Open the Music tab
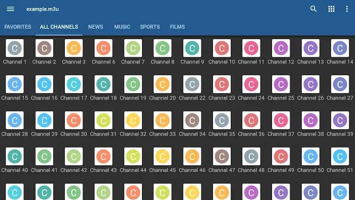355x200 pixels. [122, 27]
